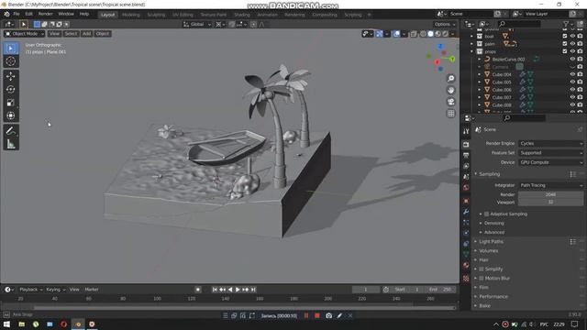The width and height of the screenshot is (587, 330).
Task: Open Global transform orientation dropdown
Action: (197, 25)
